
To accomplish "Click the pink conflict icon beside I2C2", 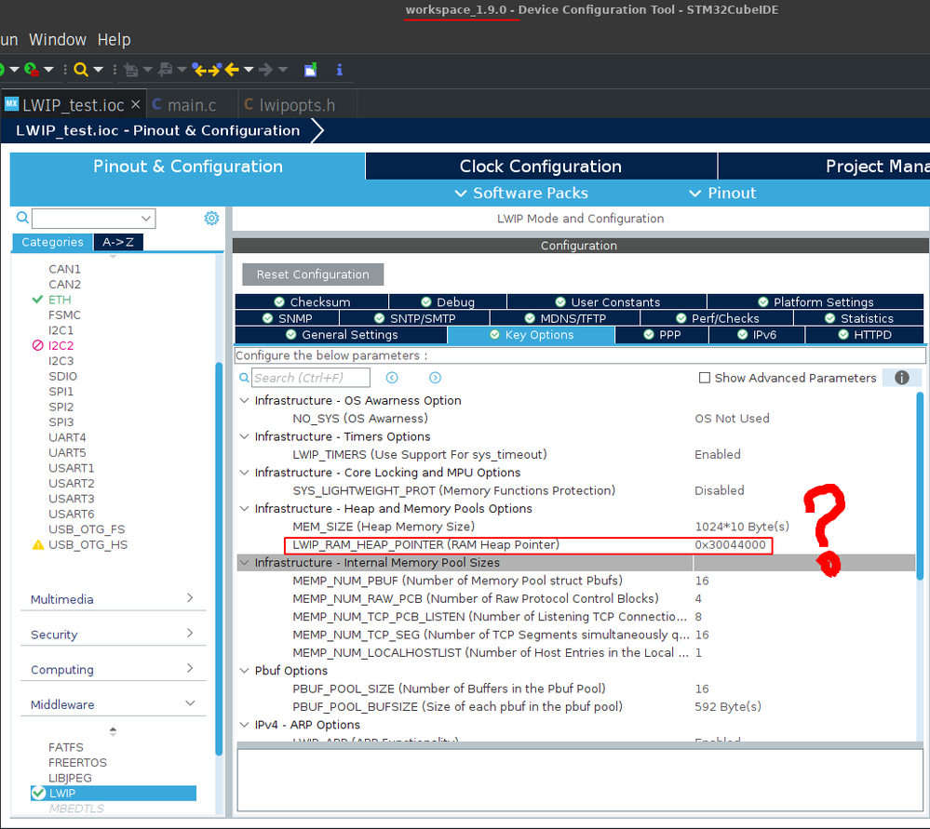I will (38, 345).
